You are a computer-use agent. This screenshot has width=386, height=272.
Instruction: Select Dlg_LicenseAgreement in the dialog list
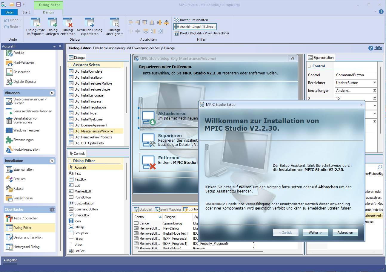point(91,125)
